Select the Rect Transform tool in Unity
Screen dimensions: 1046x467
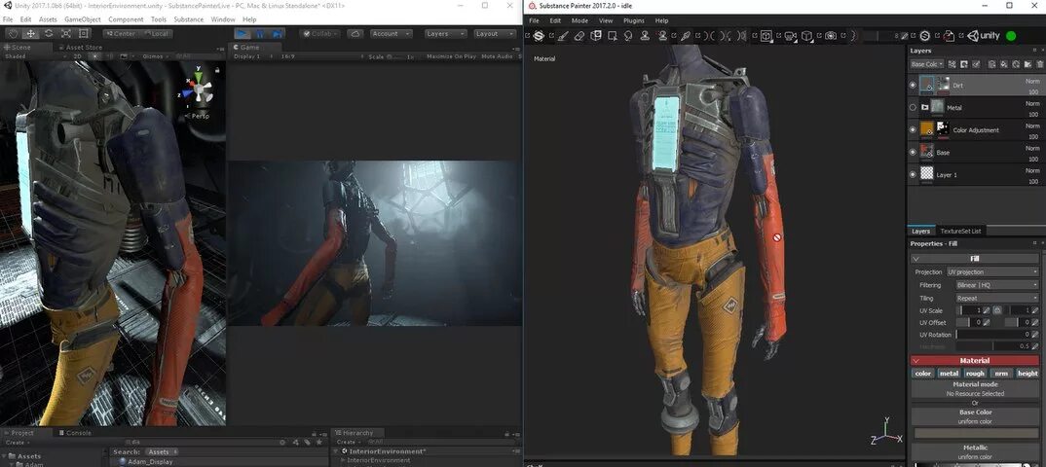click(84, 33)
